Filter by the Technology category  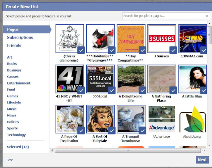coord(16,135)
